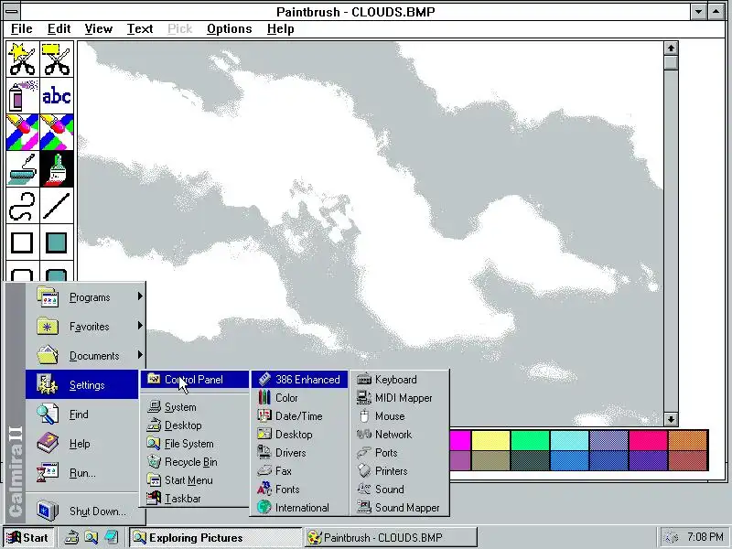This screenshot has width=732, height=549.
Task: Select the Filled Box tool
Action: pyautogui.click(x=57, y=242)
